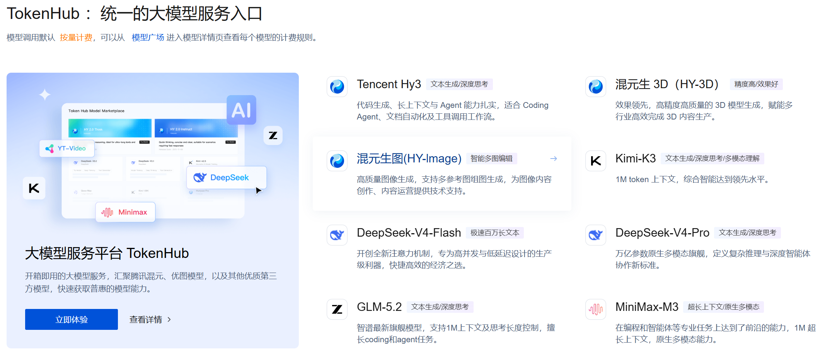Open the Kimi-K3 model title
The width and height of the screenshot is (825, 360).
click(636, 158)
